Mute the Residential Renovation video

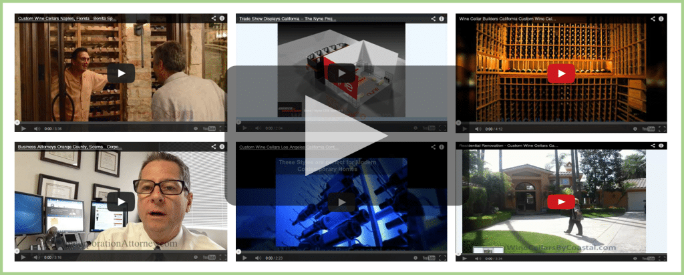click(478, 258)
